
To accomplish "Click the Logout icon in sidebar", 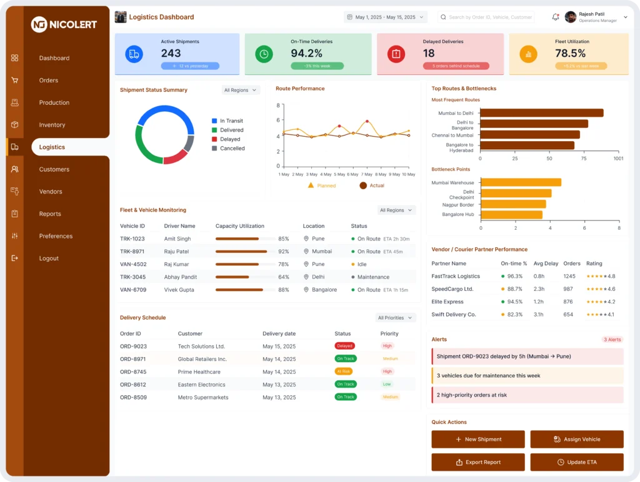I will pyautogui.click(x=14, y=258).
